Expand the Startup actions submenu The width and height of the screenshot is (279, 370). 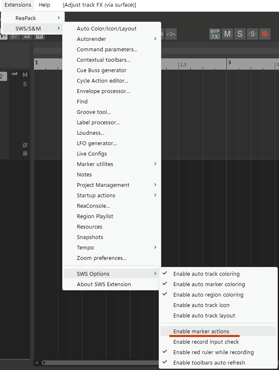(112, 195)
